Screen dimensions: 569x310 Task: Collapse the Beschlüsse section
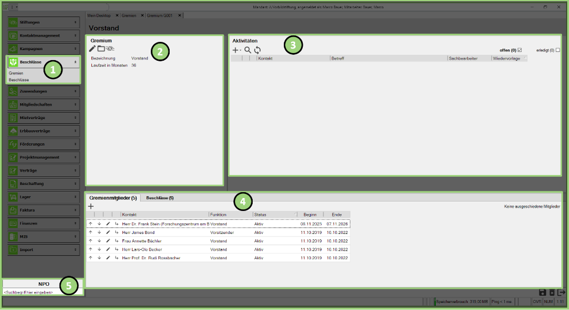tap(75, 62)
